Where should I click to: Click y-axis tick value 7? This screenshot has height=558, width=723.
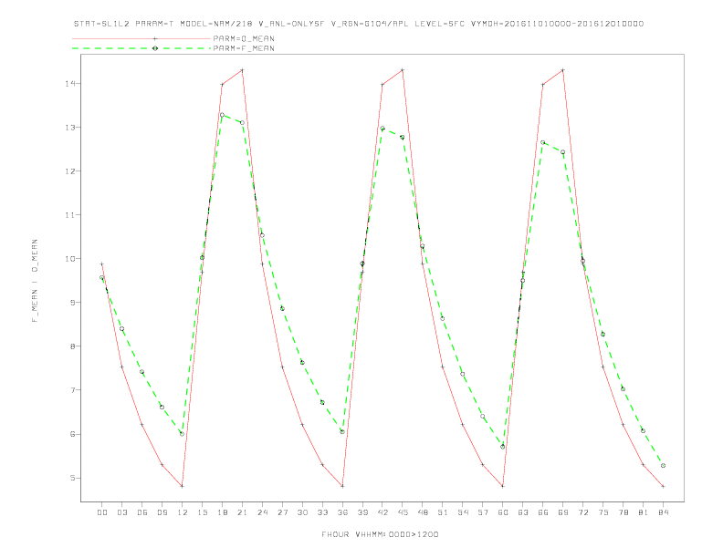[73, 390]
